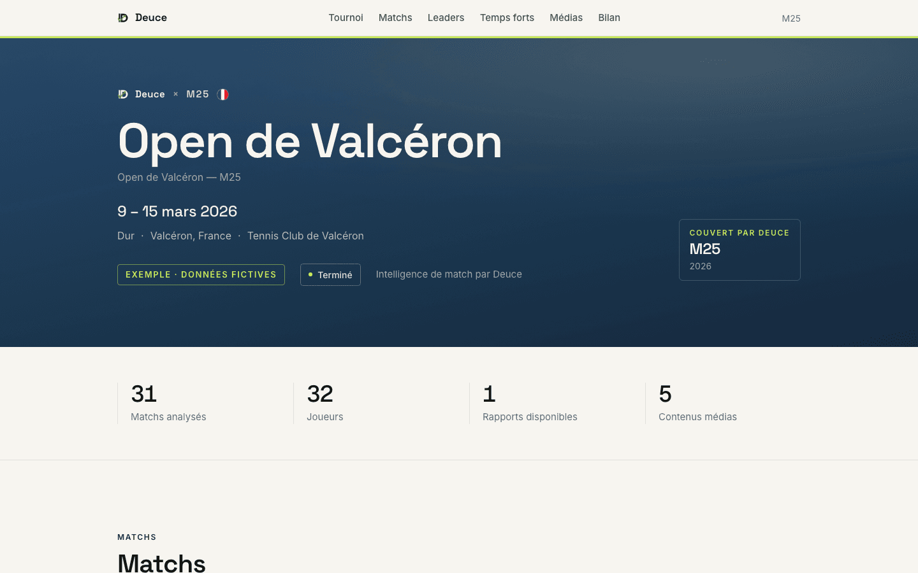Click the dates 9 – 15 mars 2026
Image resolution: width=918 pixels, height=573 pixels.
(x=177, y=211)
